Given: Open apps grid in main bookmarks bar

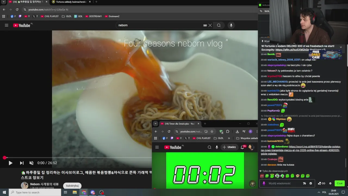Looking at the screenshot, I should coord(4,16).
